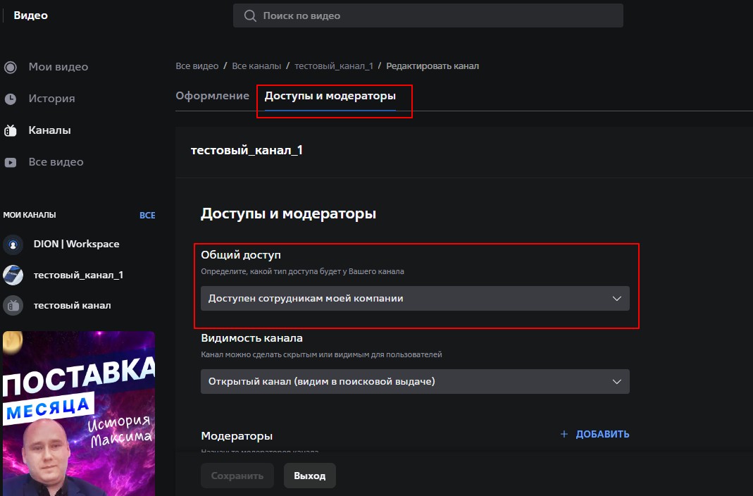The width and height of the screenshot is (753, 496).
Task: Click the All Videos play icon
Action: click(11, 162)
